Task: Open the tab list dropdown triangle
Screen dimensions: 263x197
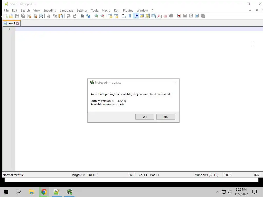Action: 257,10
